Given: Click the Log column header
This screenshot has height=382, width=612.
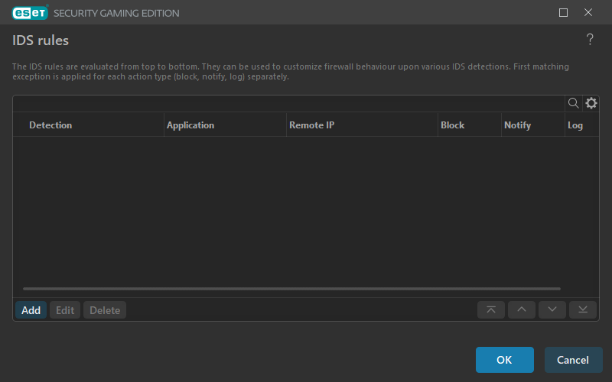Looking at the screenshot, I should pyautogui.click(x=581, y=125).
